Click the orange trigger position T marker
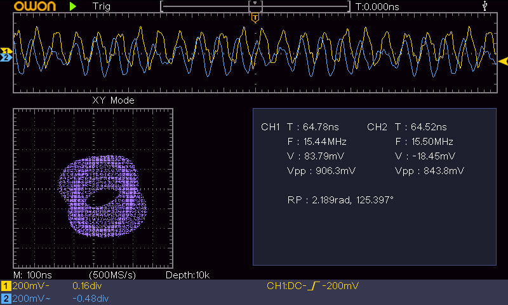This screenshot has width=508, height=305. pos(255,18)
